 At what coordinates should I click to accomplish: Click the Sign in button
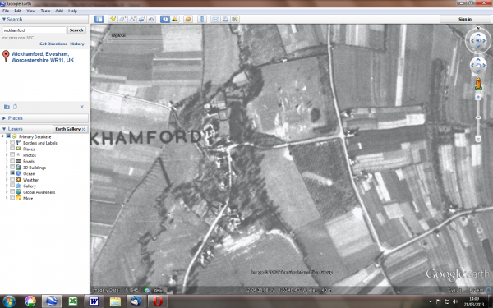465,19
